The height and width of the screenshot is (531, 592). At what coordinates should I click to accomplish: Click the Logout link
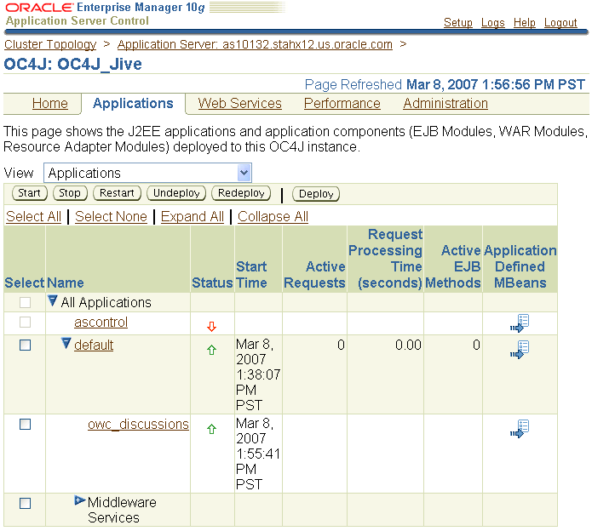pos(560,23)
